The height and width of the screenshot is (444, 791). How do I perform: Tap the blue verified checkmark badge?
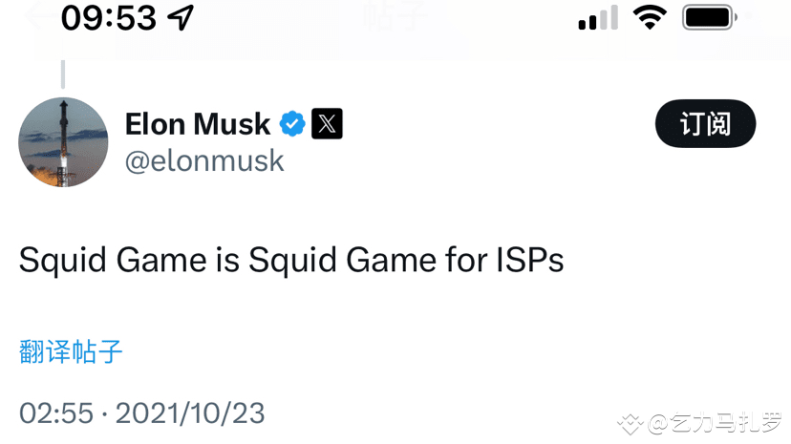tap(292, 124)
